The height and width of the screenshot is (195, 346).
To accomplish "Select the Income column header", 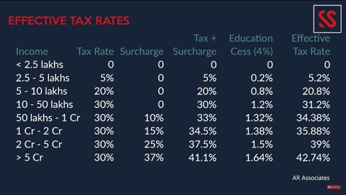I will pyautogui.click(x=32, y=51).
